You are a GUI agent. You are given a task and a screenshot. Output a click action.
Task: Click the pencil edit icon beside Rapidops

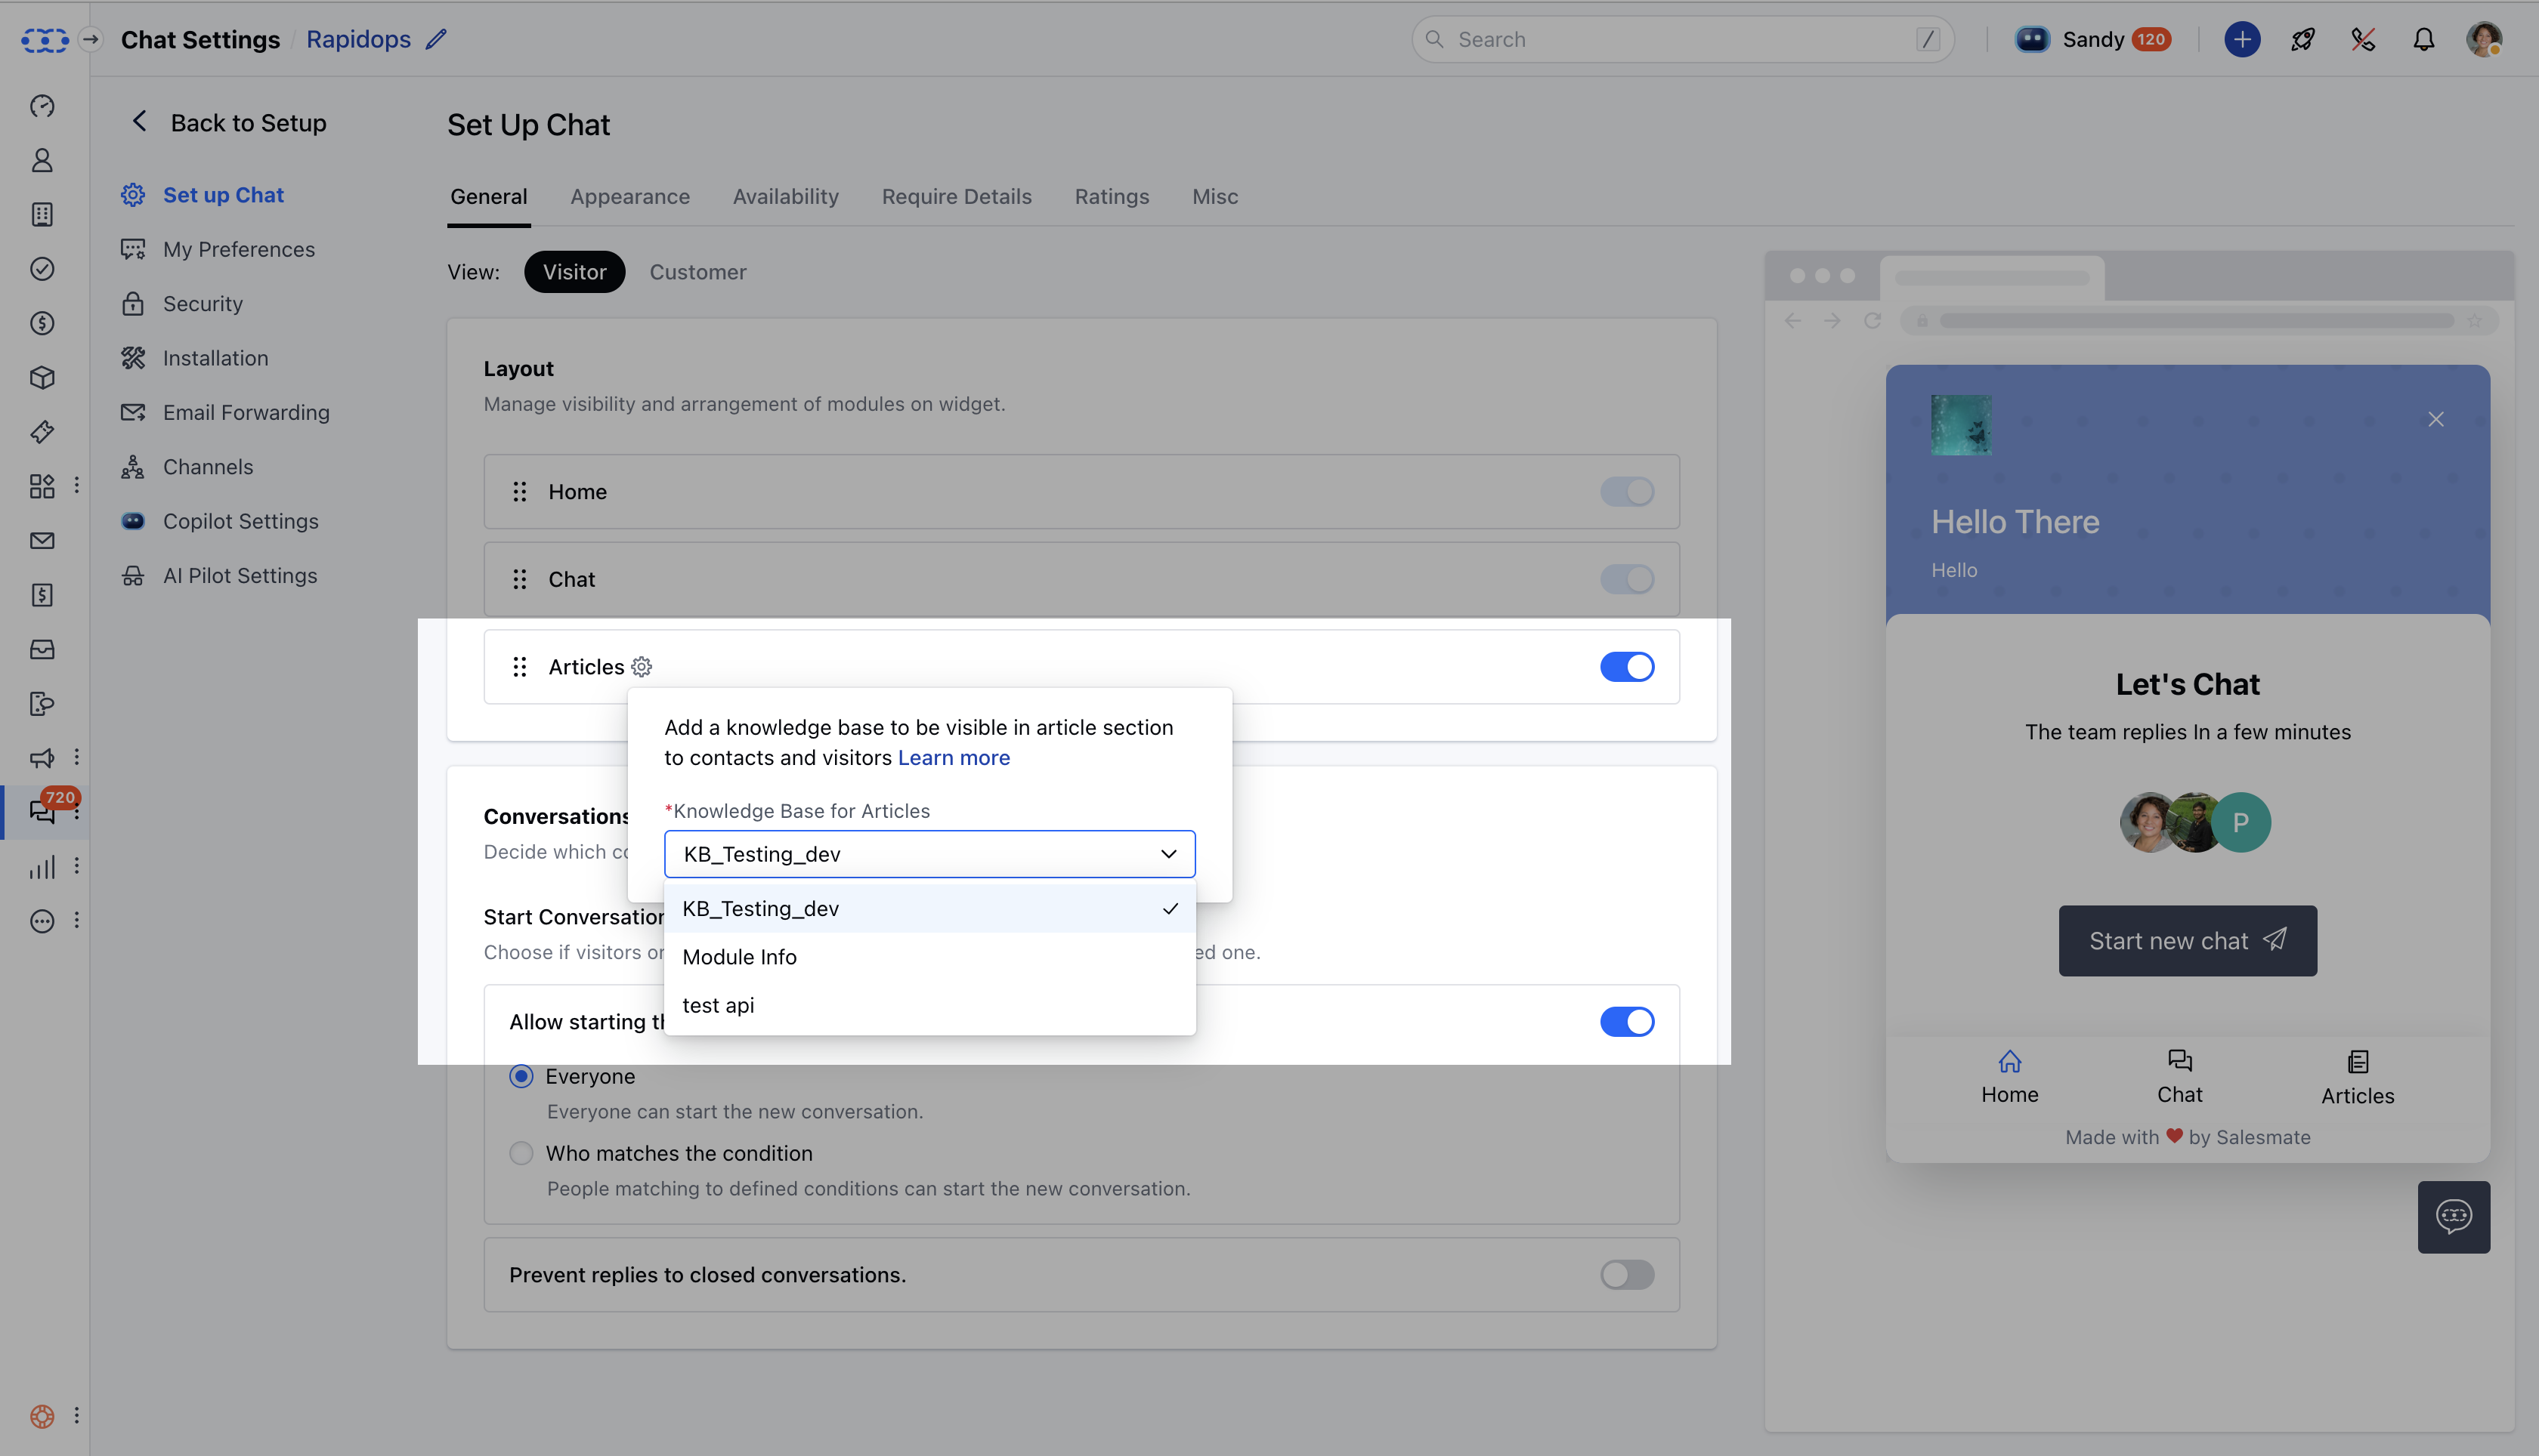[x=436, y=39]
